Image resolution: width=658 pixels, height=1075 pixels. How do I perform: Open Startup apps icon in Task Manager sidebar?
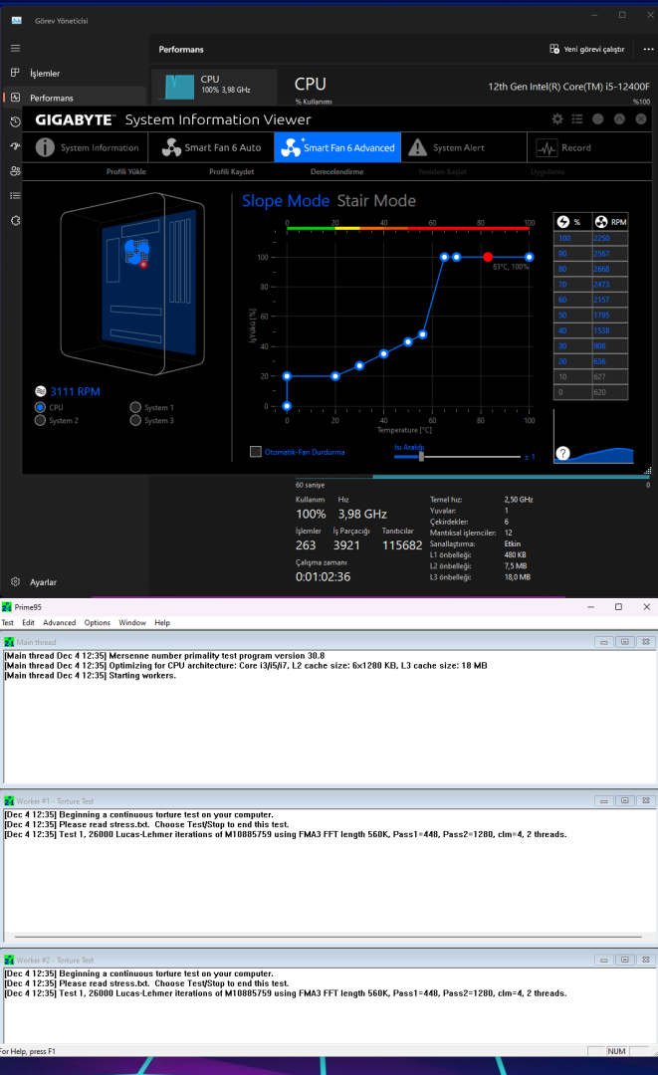coord(15,146)
